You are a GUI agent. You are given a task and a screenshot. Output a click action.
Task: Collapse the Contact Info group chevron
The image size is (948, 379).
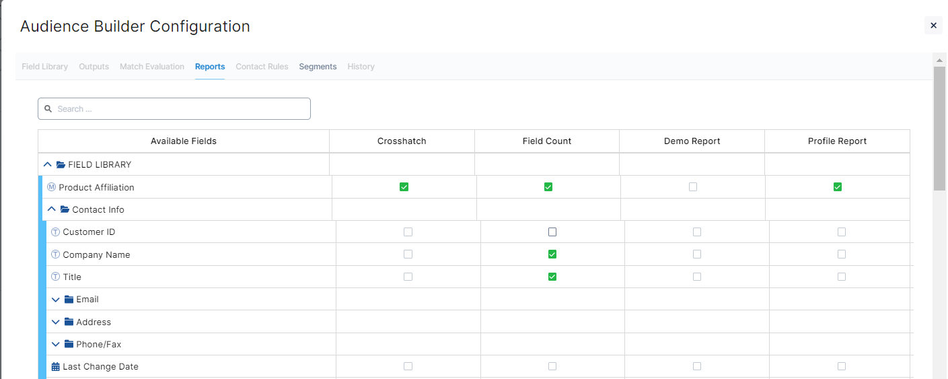point(52,209)
